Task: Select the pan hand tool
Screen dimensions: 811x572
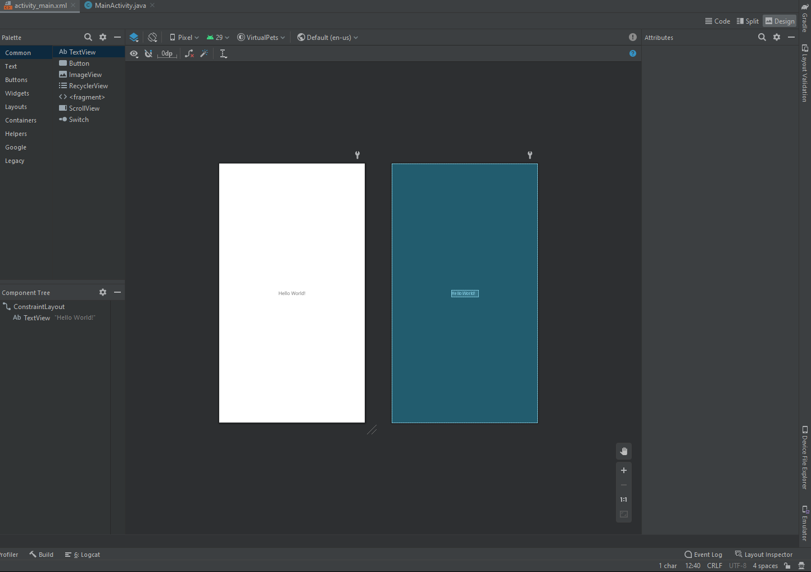Action: pos(624,451)
